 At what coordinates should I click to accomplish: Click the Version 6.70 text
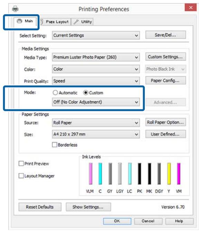pyautogui.click(x=173, y=207)
